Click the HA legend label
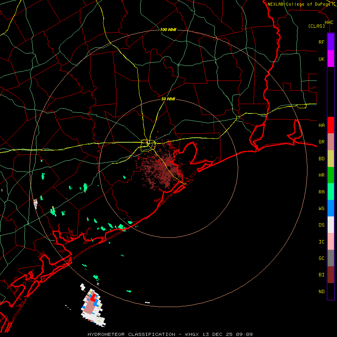The width and height of the screenshot is (337, 337). click(x=321, y=125)
